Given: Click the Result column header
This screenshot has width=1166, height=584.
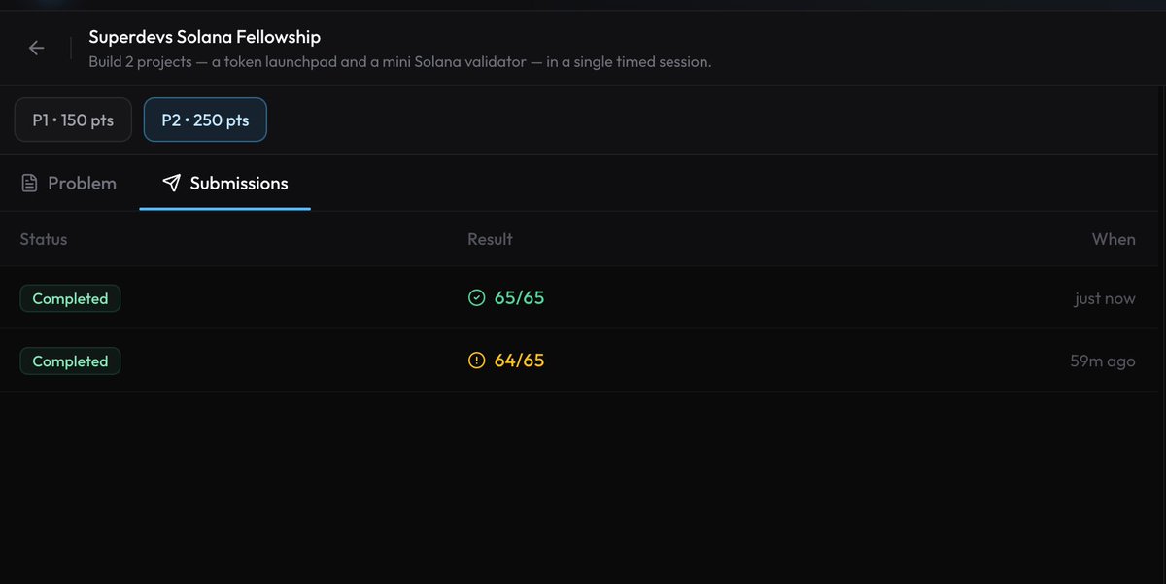Looking at the screenshot, I should 490,239.
